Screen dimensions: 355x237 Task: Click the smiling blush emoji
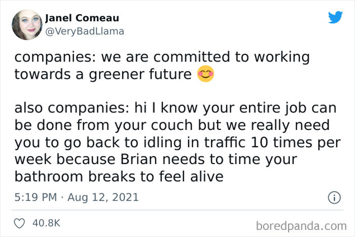[206, 75]
